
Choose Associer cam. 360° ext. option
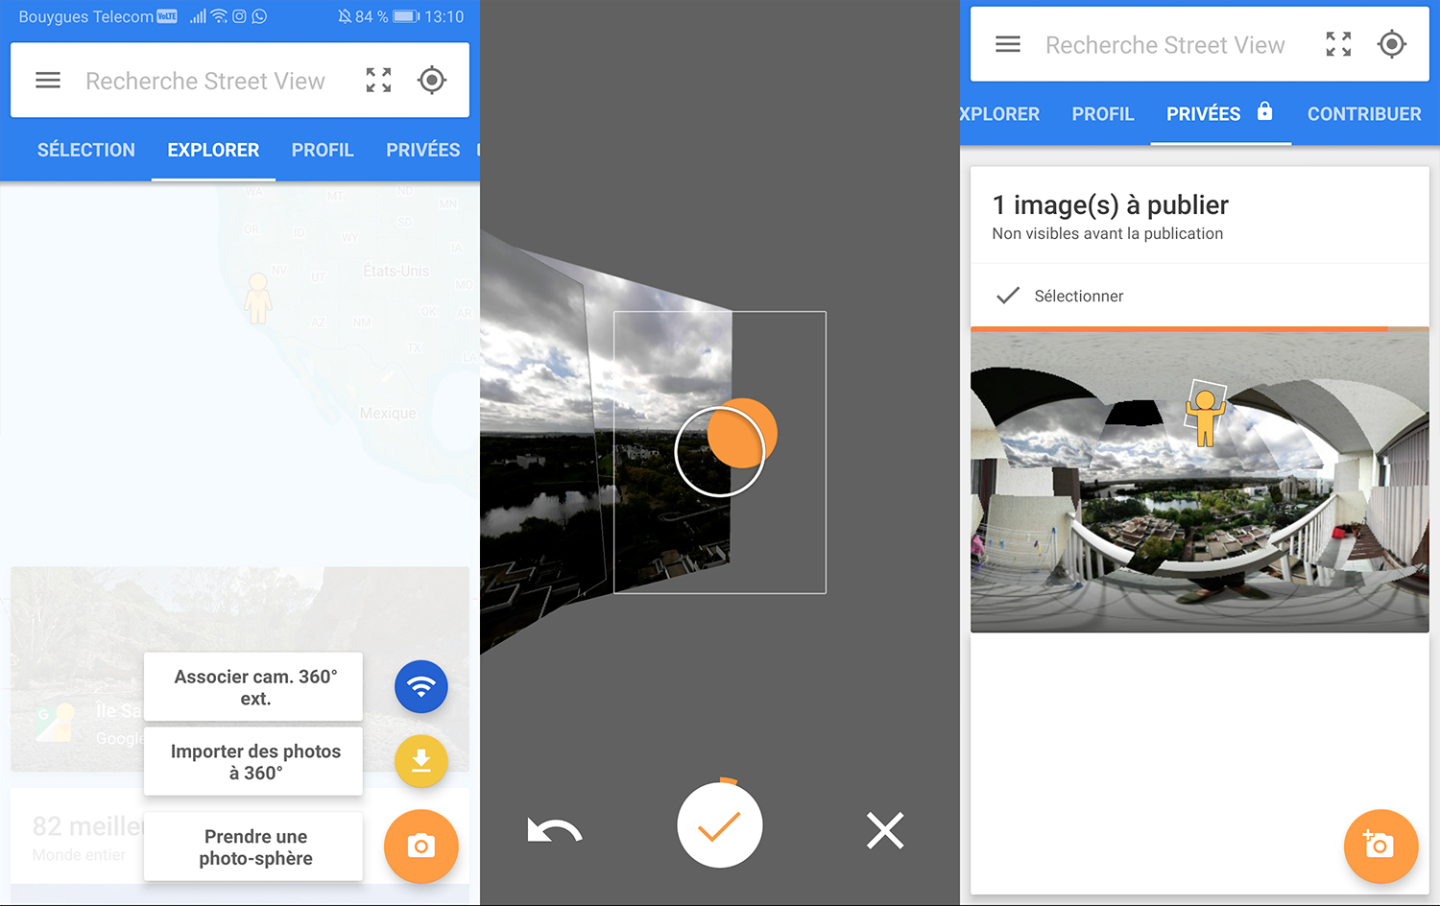pyautogui.click(x=253, y=687)
